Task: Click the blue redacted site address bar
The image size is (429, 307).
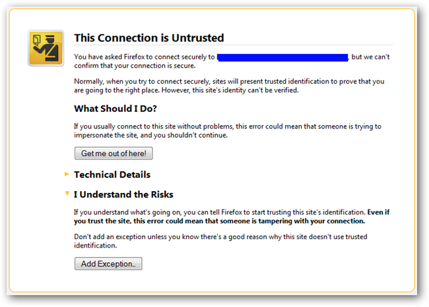Action: tap(282, 57)
